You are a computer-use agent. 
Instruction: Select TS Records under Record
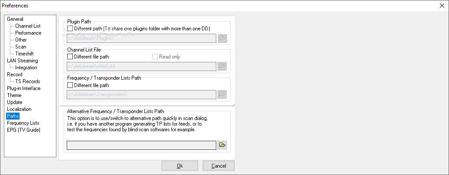tap(27, 81)
